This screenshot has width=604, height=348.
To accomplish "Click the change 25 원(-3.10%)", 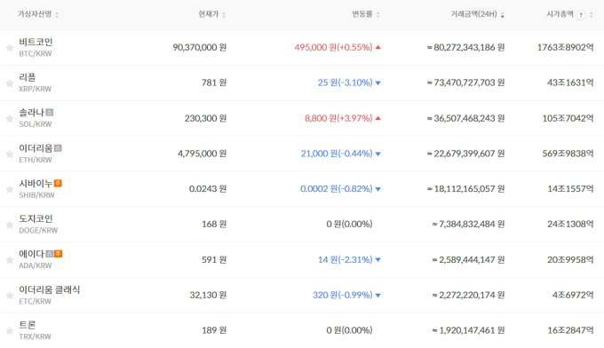I will click(346, 83).
